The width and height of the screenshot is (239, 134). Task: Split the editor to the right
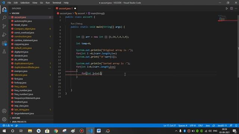(232, 9)
